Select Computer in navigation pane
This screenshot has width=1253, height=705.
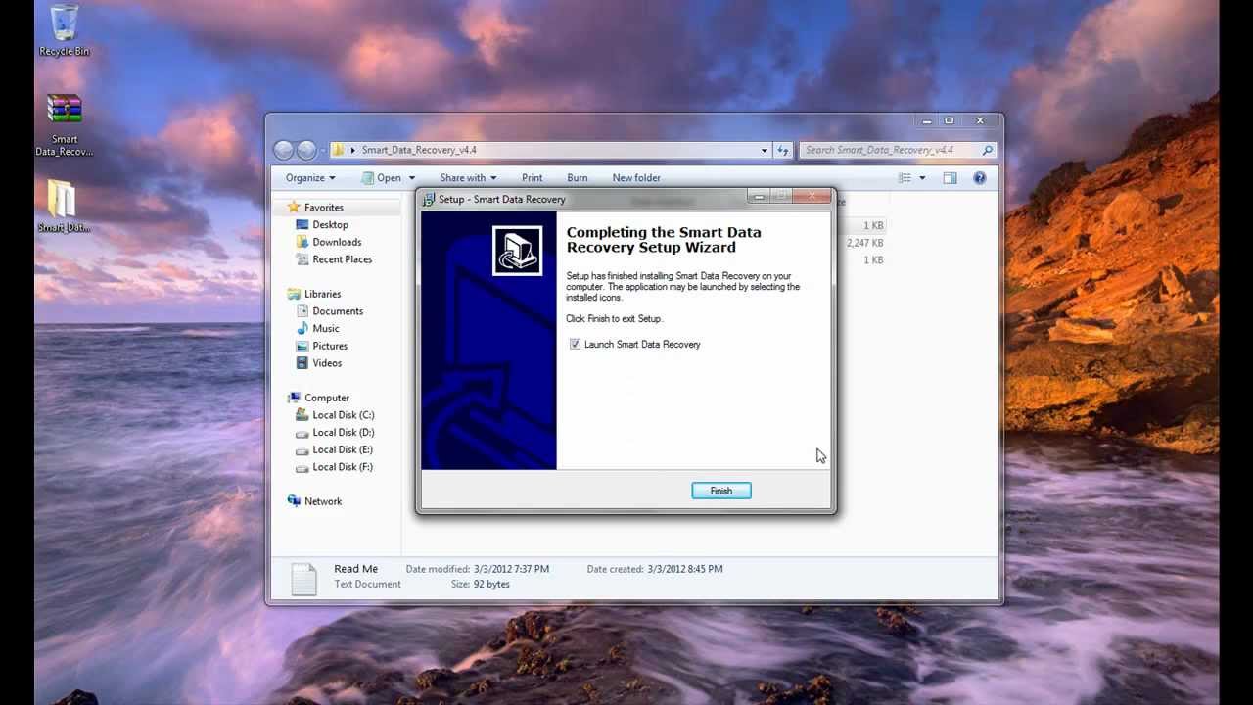(x=327, y=398)
